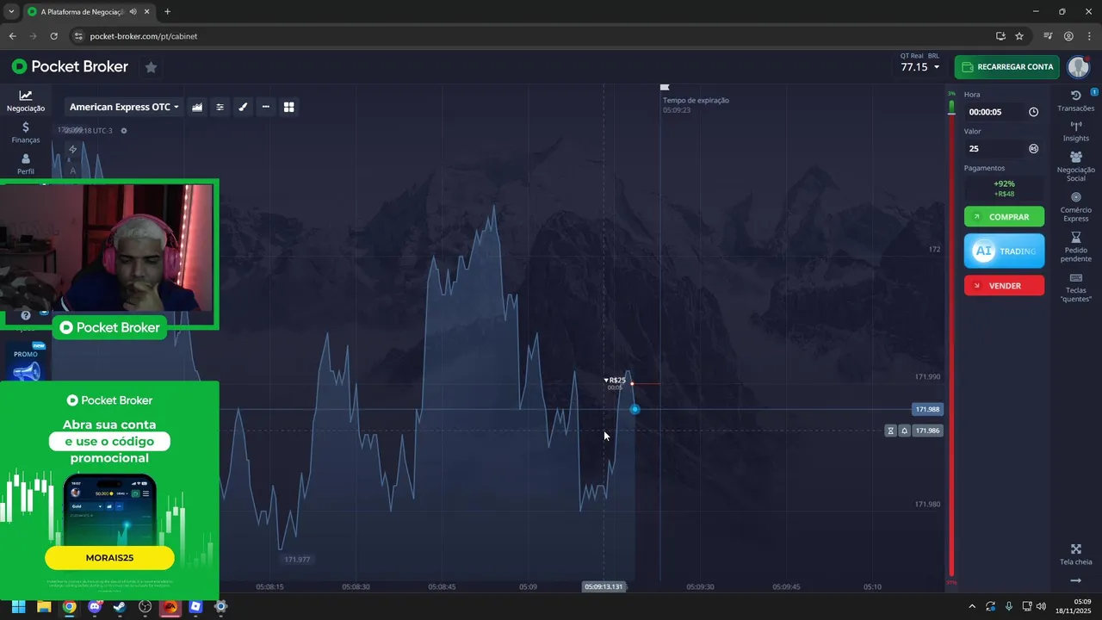Open a new browser tab

click(167, 12)
